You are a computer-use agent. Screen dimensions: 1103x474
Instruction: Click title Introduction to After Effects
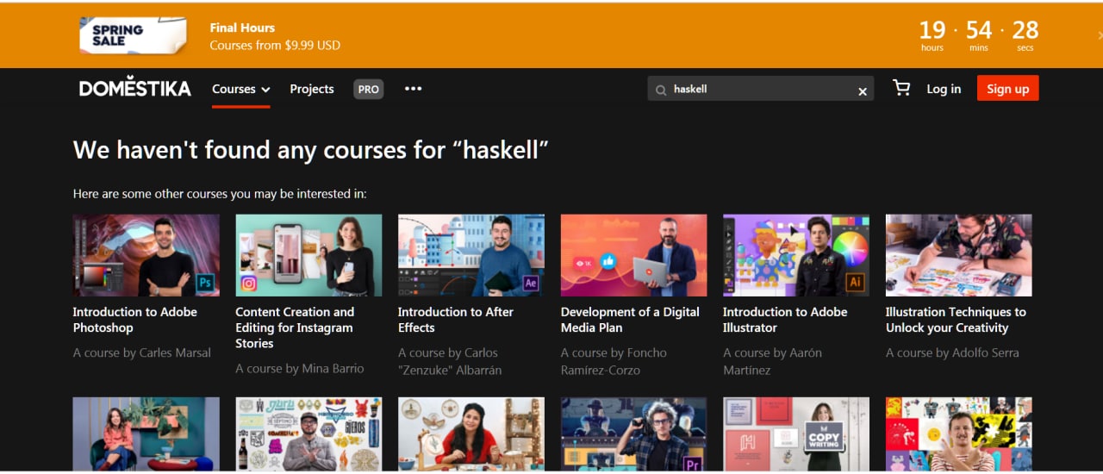coord(456,320)
